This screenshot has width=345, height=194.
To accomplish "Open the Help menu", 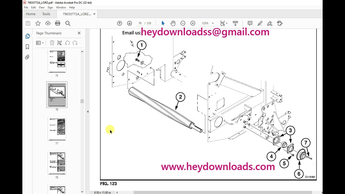I will click(72, 8).
